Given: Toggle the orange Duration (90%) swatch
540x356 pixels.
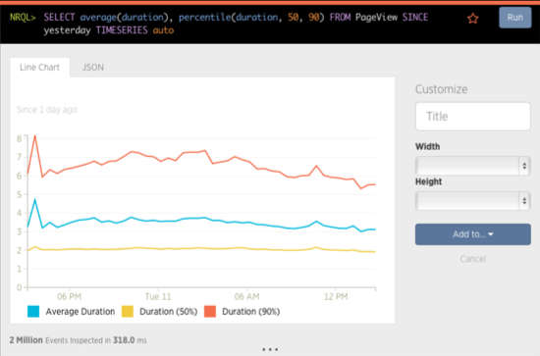Looking at the screenshot, I should 210,311.
